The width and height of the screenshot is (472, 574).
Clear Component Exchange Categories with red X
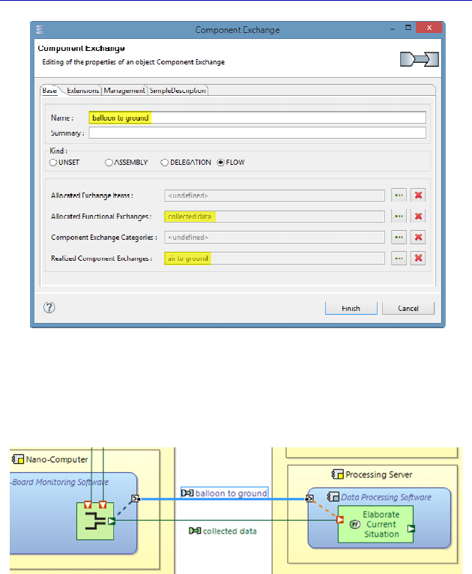click(x=418, y=238)
